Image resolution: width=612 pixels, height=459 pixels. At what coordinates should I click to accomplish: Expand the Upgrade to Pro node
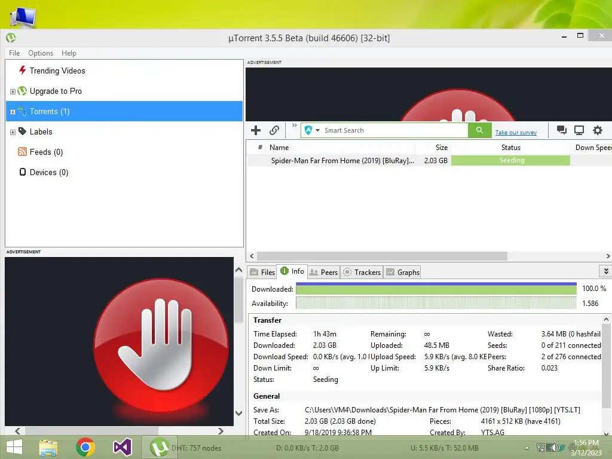point(13,91)
